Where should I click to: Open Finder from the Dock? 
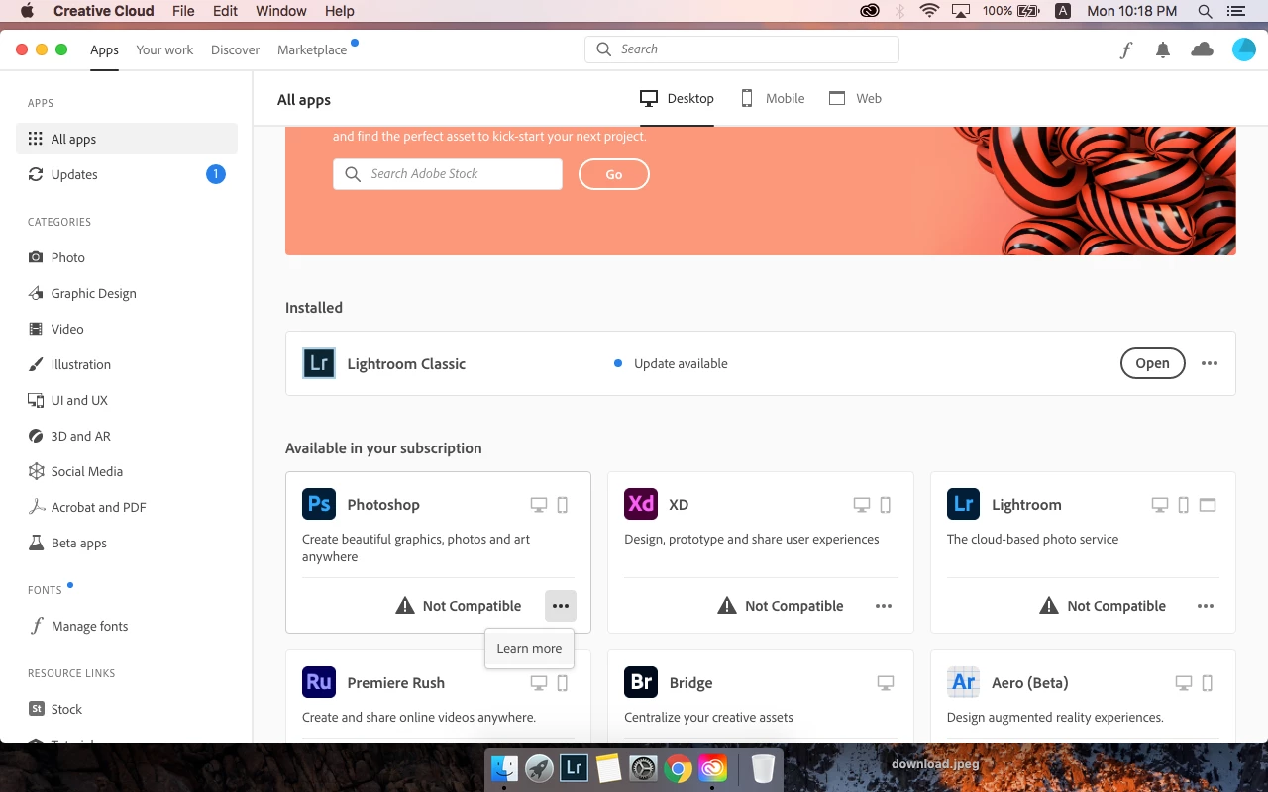(505, 767)
